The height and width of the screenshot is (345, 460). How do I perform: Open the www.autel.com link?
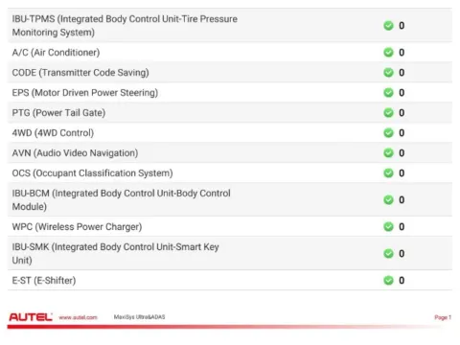pyautogui.click(x=78, y=317)
